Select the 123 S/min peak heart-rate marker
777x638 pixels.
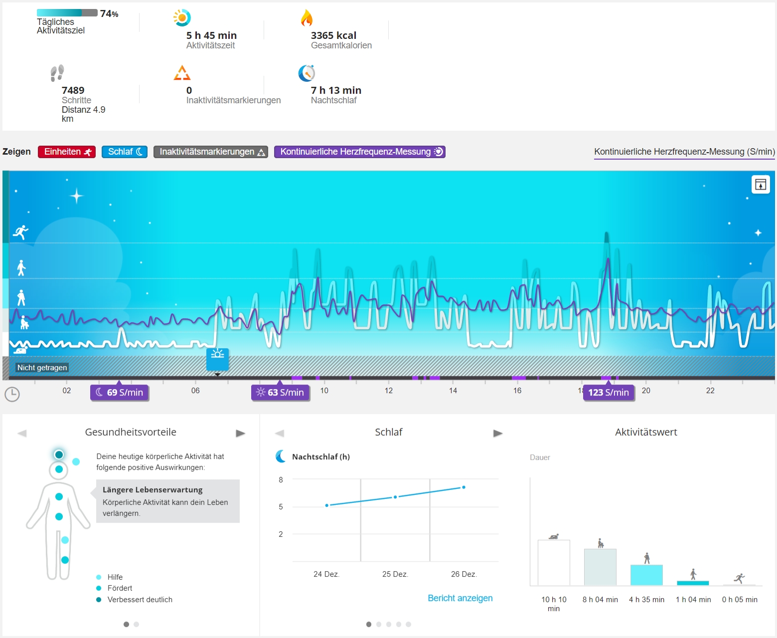[609, 393]
